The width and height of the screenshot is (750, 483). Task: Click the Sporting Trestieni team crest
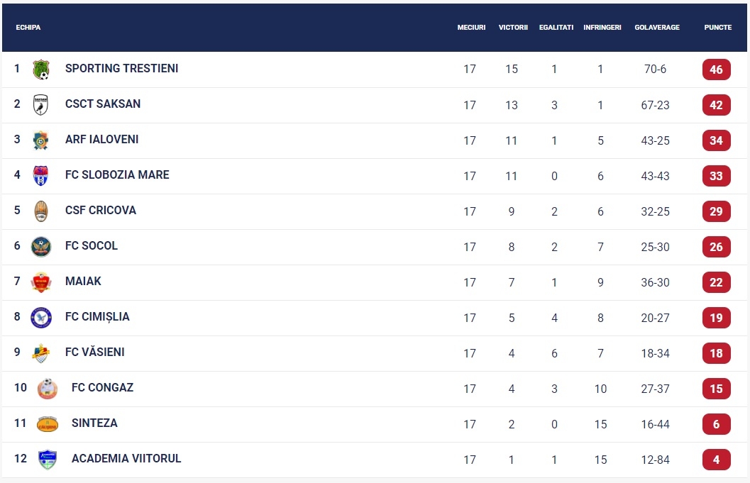coord(41,70)
